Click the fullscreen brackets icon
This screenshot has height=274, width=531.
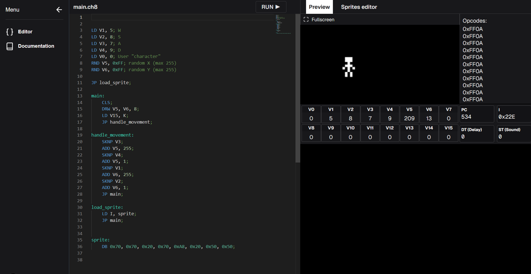pos(306,20)
